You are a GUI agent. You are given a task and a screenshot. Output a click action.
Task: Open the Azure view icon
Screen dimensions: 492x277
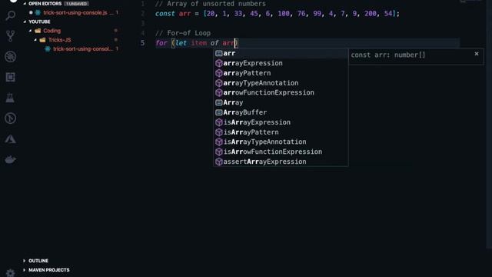[x=10, y=139]
